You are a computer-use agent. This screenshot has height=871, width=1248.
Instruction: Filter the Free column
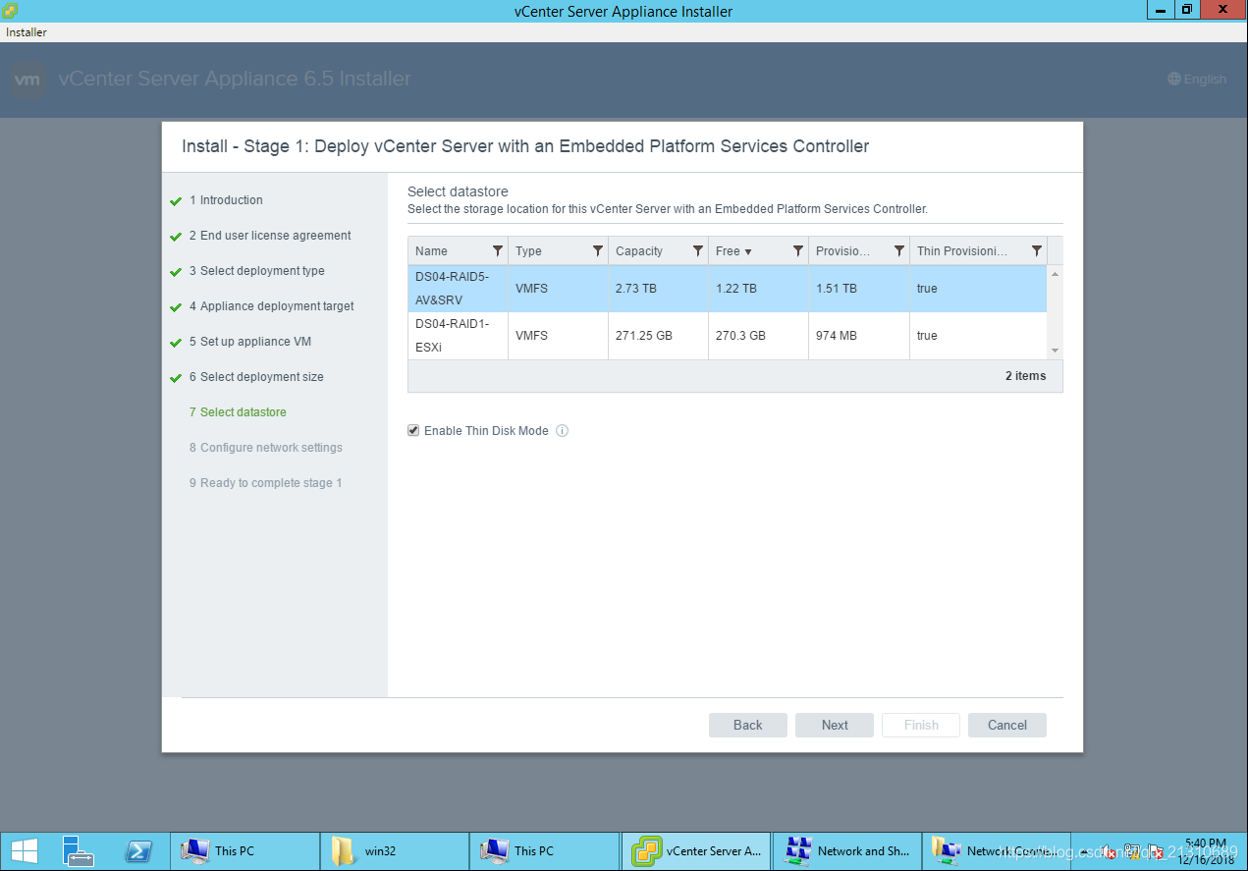click(797, 251)
